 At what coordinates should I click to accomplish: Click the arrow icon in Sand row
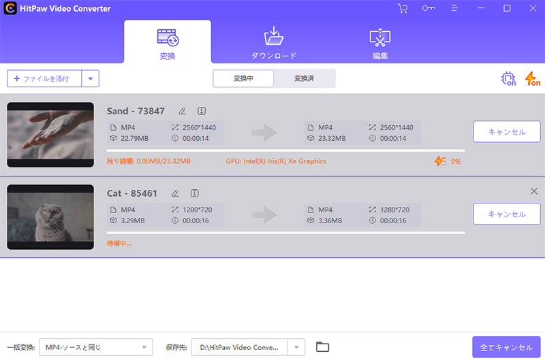tap(264, 133)
